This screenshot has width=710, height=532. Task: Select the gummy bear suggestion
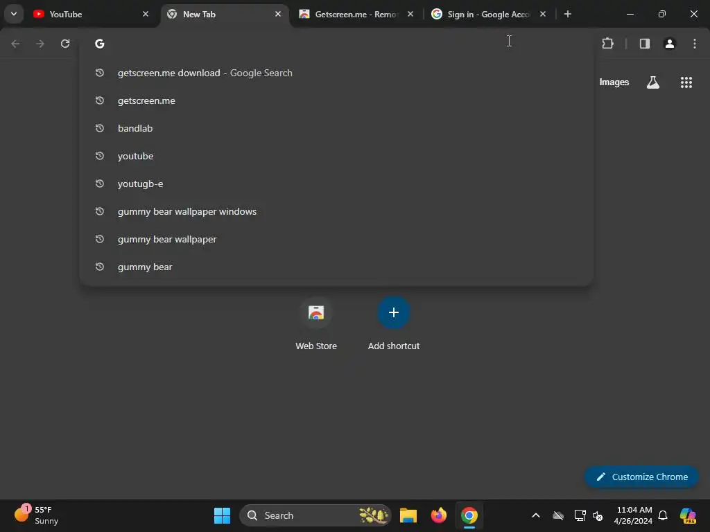336,267
